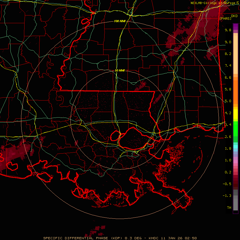Image resolution: width=240 pixels, height=240 pixels.
Task: Click the "02:50" timestamp in the footer
Action: point(191,238)
